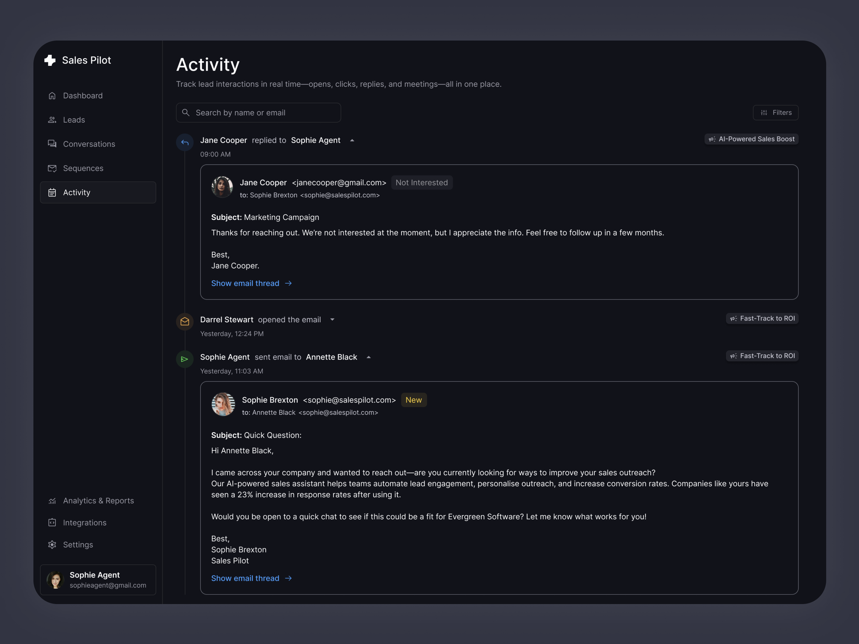Click the blue reply arrow timeline icon
The width and height of the screenshot is (859, 644).
(x=185, y=143)
